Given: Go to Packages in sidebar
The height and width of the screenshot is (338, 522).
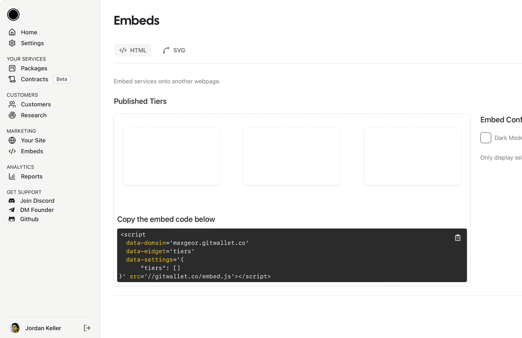Looking at the screenshot, I should tap(33, 68).
